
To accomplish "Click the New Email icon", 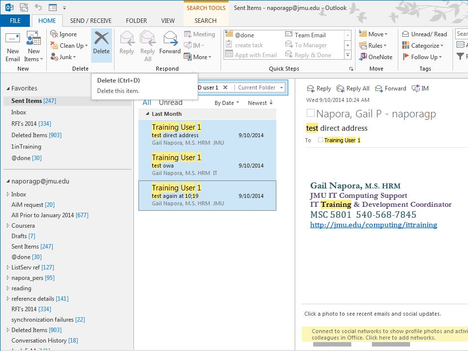I will pos(12,46).
